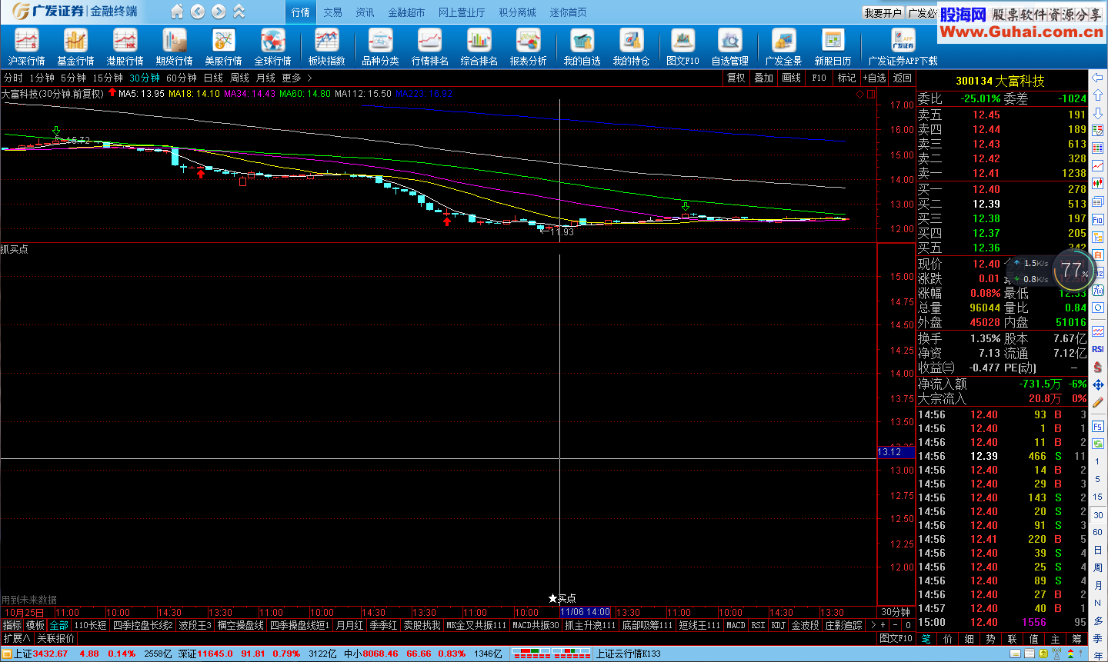The image size is (1108, 662).
Task: Switch to 日线 daily chart
Action: (213, 78)
